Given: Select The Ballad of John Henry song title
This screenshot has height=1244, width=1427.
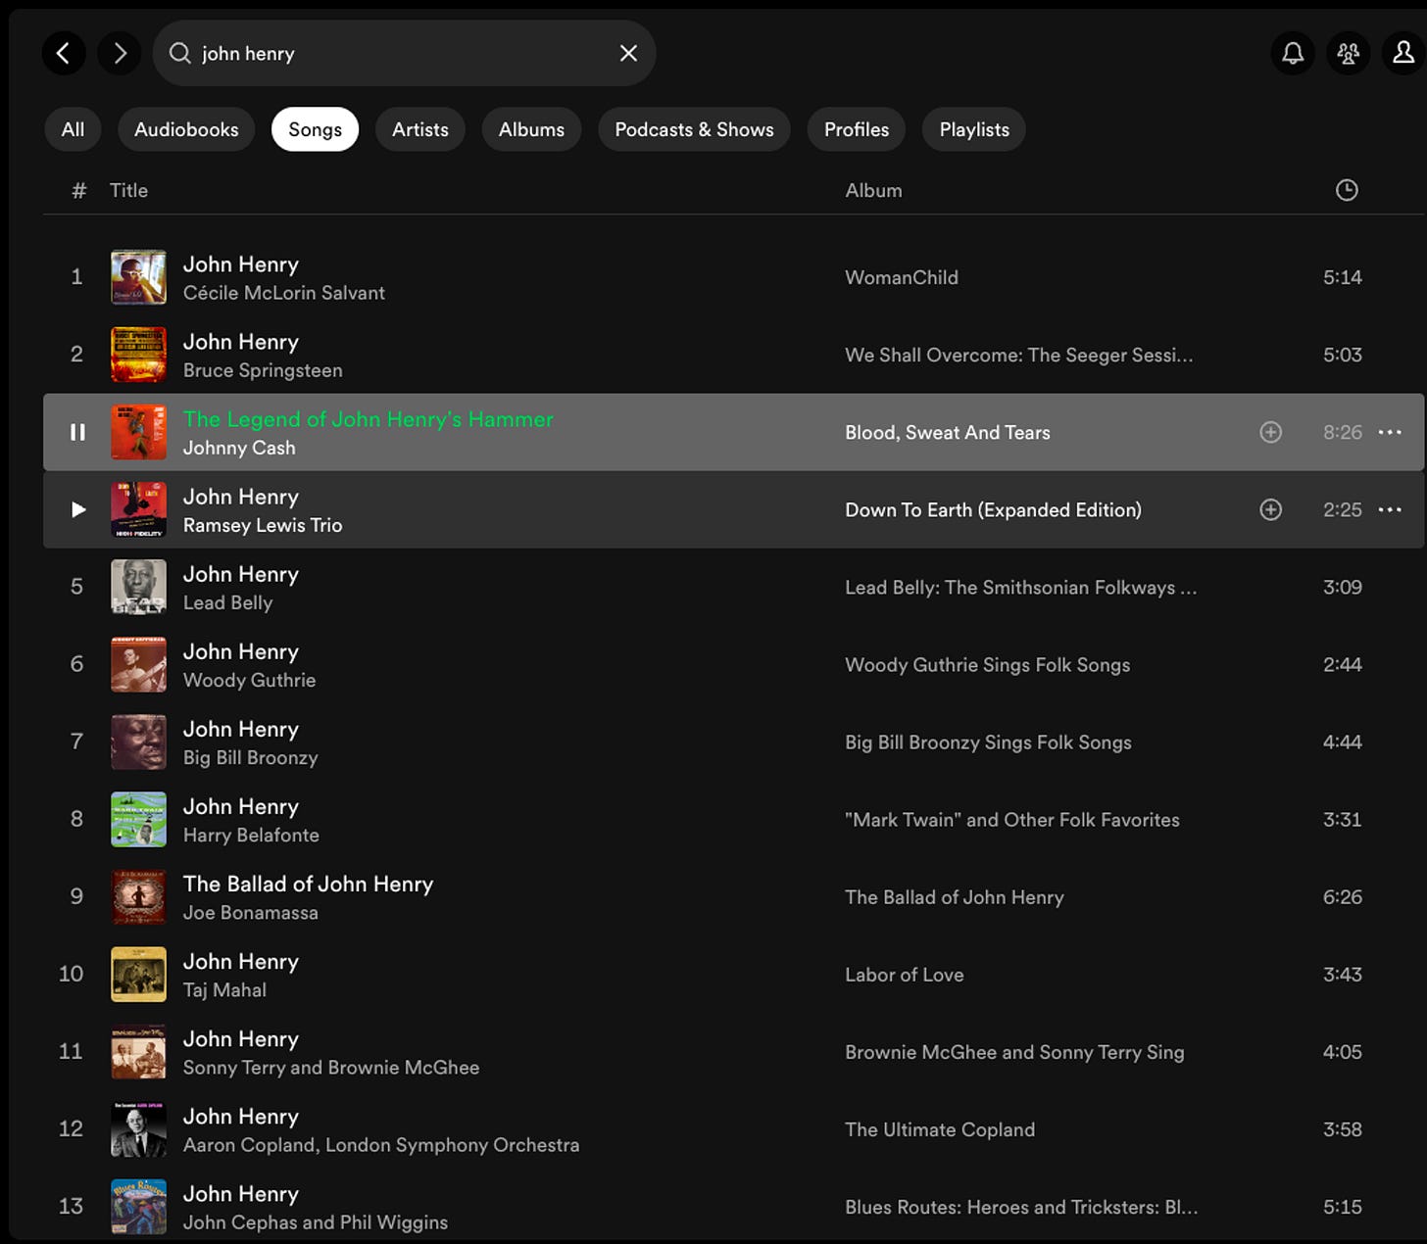Looking at the screenshot, I should point(308,884).
